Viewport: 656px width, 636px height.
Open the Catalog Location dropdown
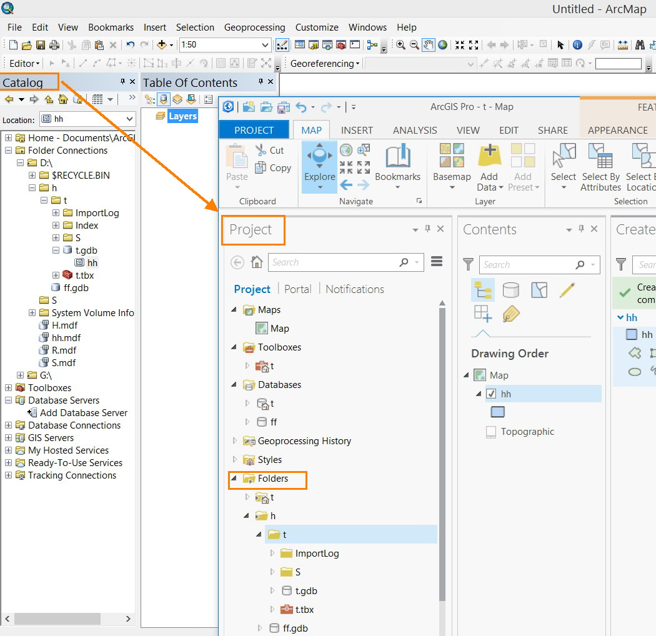(x=130, y=119)
